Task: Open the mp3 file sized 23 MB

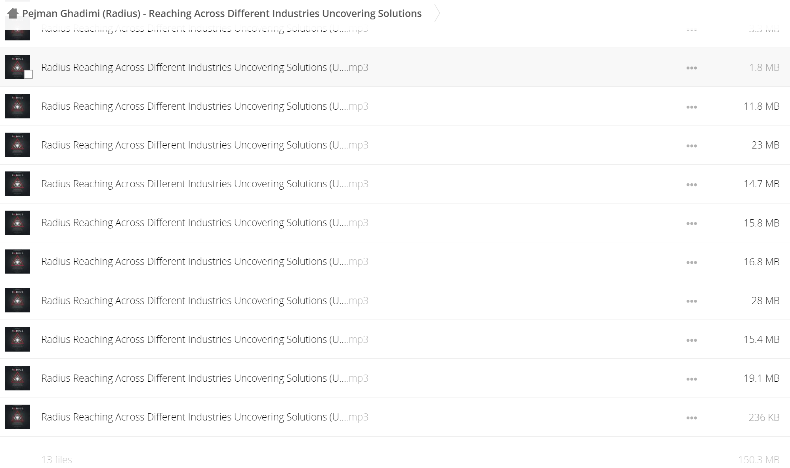Action: (205, 145)
